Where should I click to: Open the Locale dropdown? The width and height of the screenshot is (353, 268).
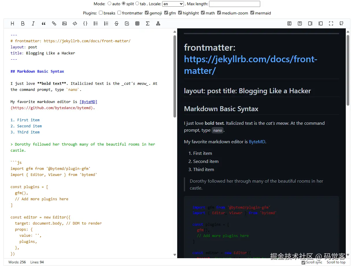(x=173, y=4)
